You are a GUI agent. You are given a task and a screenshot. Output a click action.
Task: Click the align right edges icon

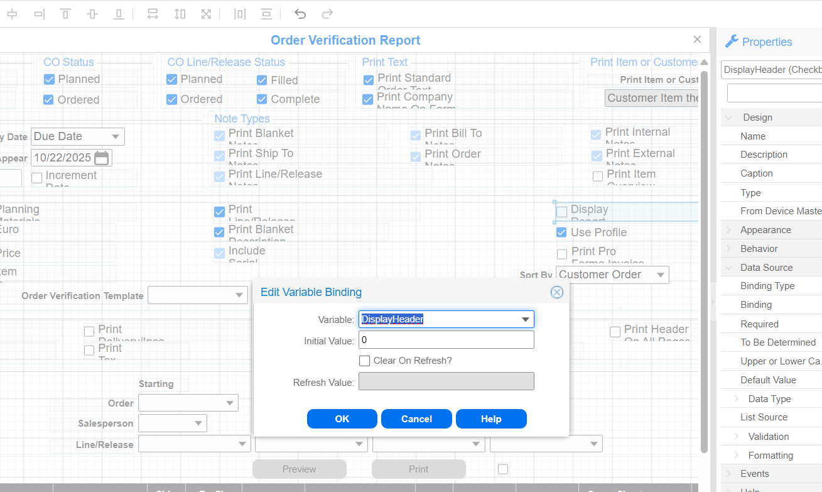point(39,14)
